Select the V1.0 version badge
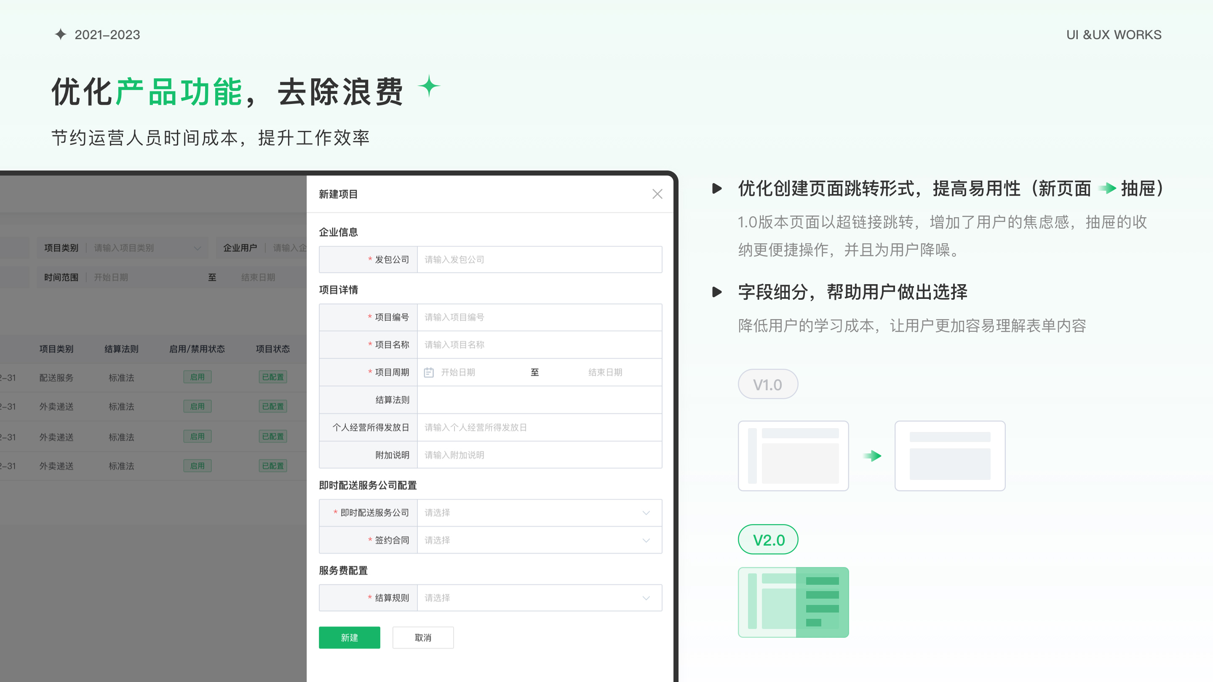Image resolution: width=1213 pixels, height=682 pixels. coord(767,384)
